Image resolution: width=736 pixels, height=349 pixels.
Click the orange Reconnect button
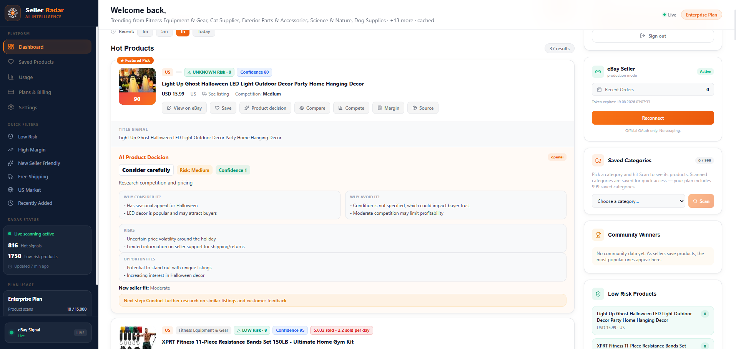[x=653, y=118]
